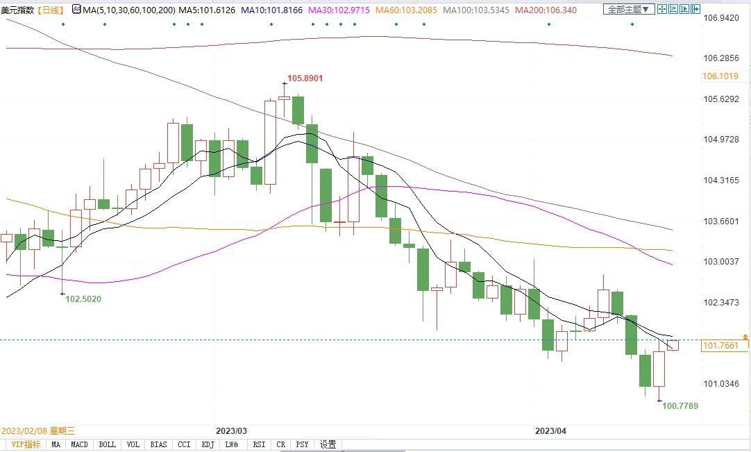Click the exit arrow icon at top right
751x452 pixels.
point(695,9)
